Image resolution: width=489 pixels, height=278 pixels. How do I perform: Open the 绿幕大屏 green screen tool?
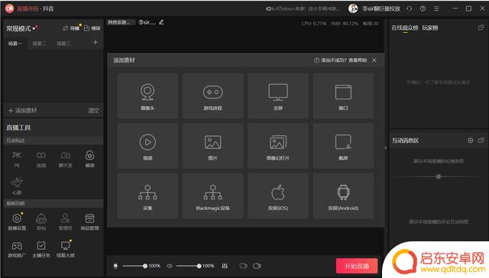click(x=66, y=249)
